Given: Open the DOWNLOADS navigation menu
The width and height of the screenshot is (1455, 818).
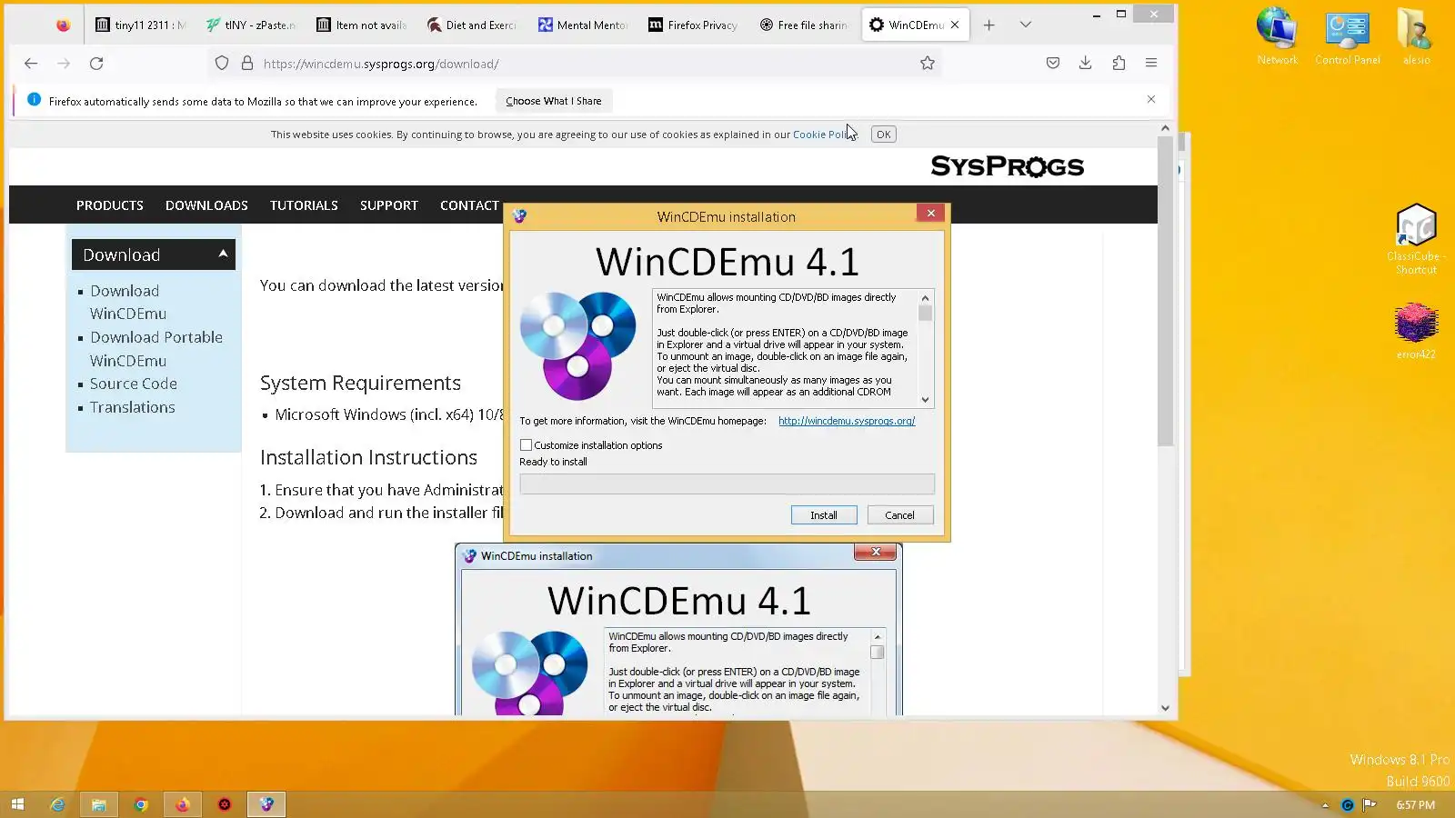Looking at the screenshot, I should (206, 205).
